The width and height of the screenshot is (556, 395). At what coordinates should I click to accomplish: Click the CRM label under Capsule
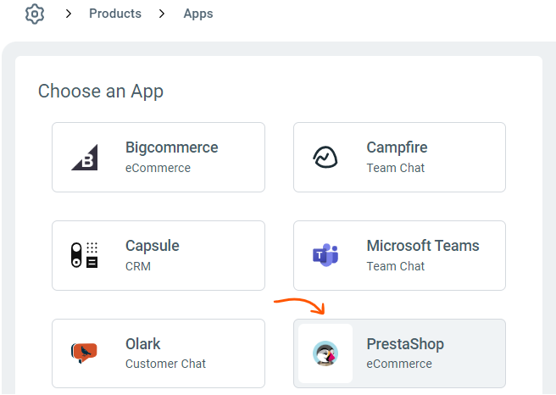click(137, 265)
